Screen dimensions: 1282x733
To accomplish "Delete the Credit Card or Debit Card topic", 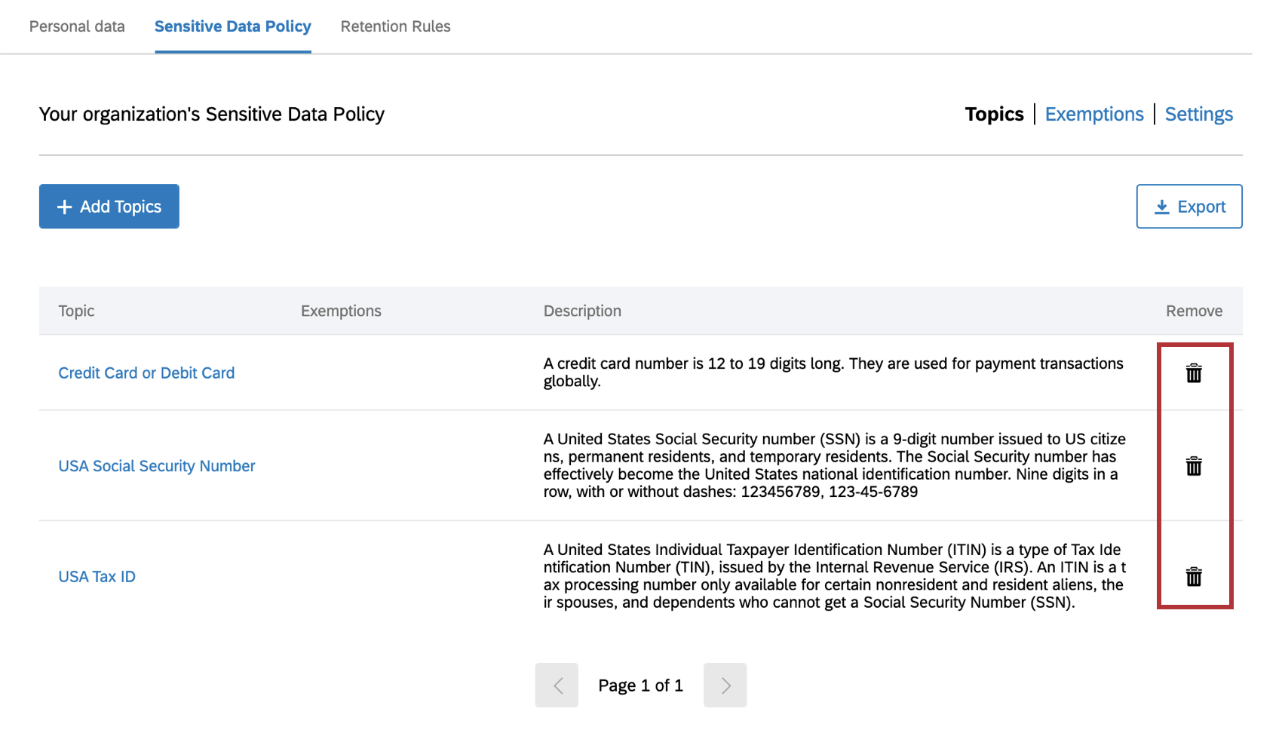I will click(1194, 373).
